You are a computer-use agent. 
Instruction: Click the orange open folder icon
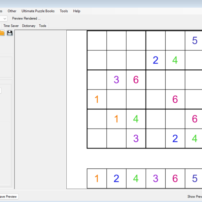[2, 33]
